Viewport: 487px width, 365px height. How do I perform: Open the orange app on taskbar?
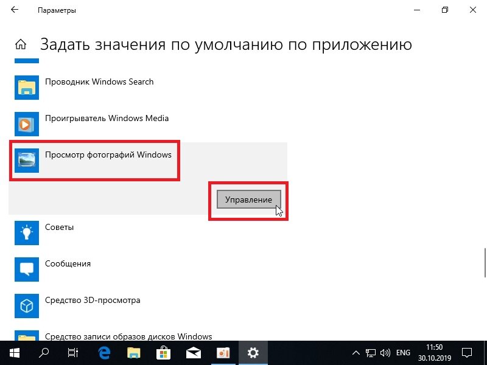(223, 353)
